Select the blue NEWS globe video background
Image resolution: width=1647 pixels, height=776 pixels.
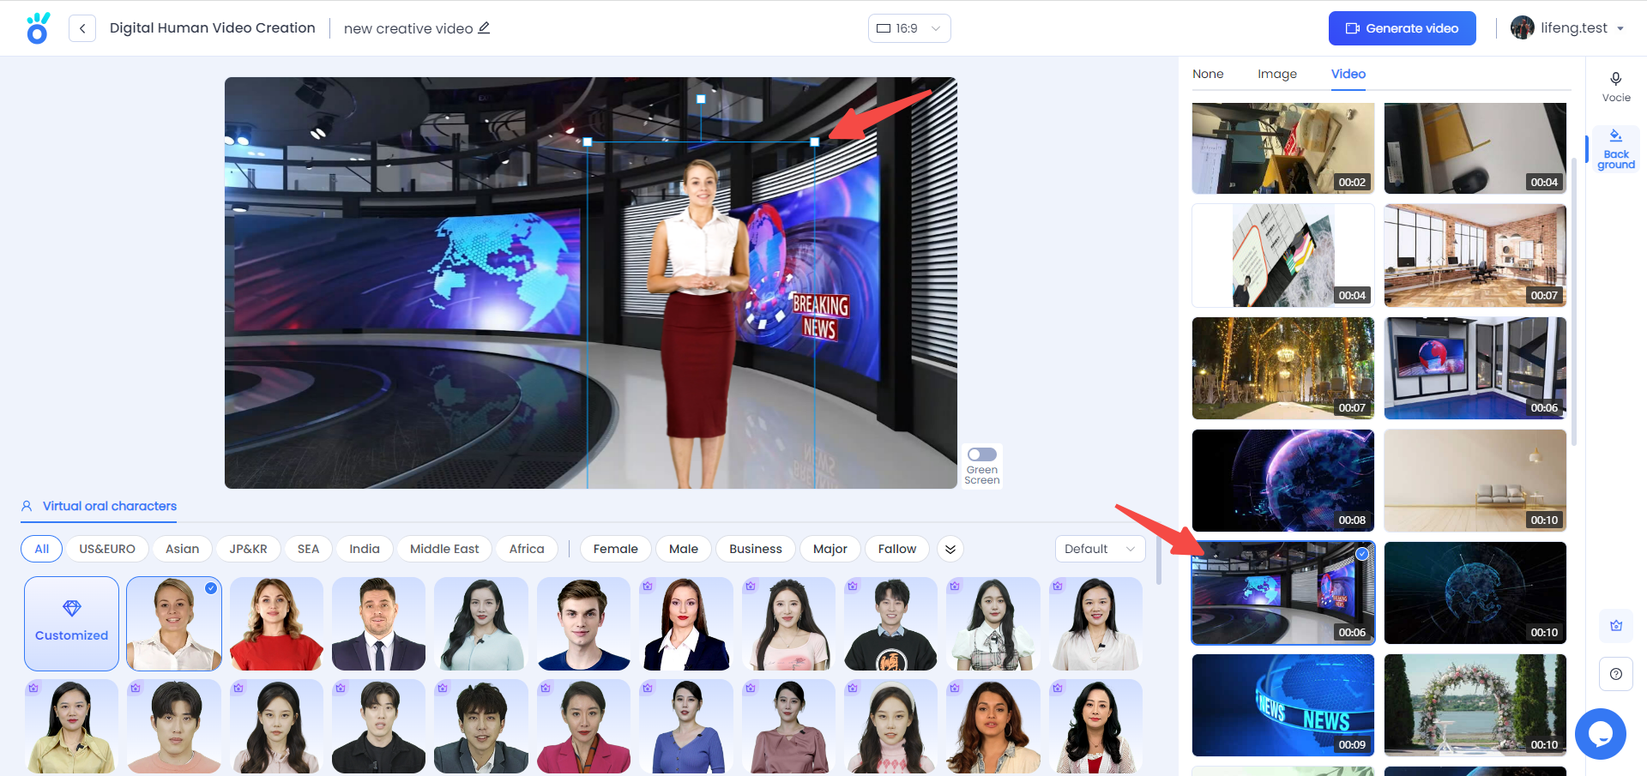click(x=1283, y=705)
